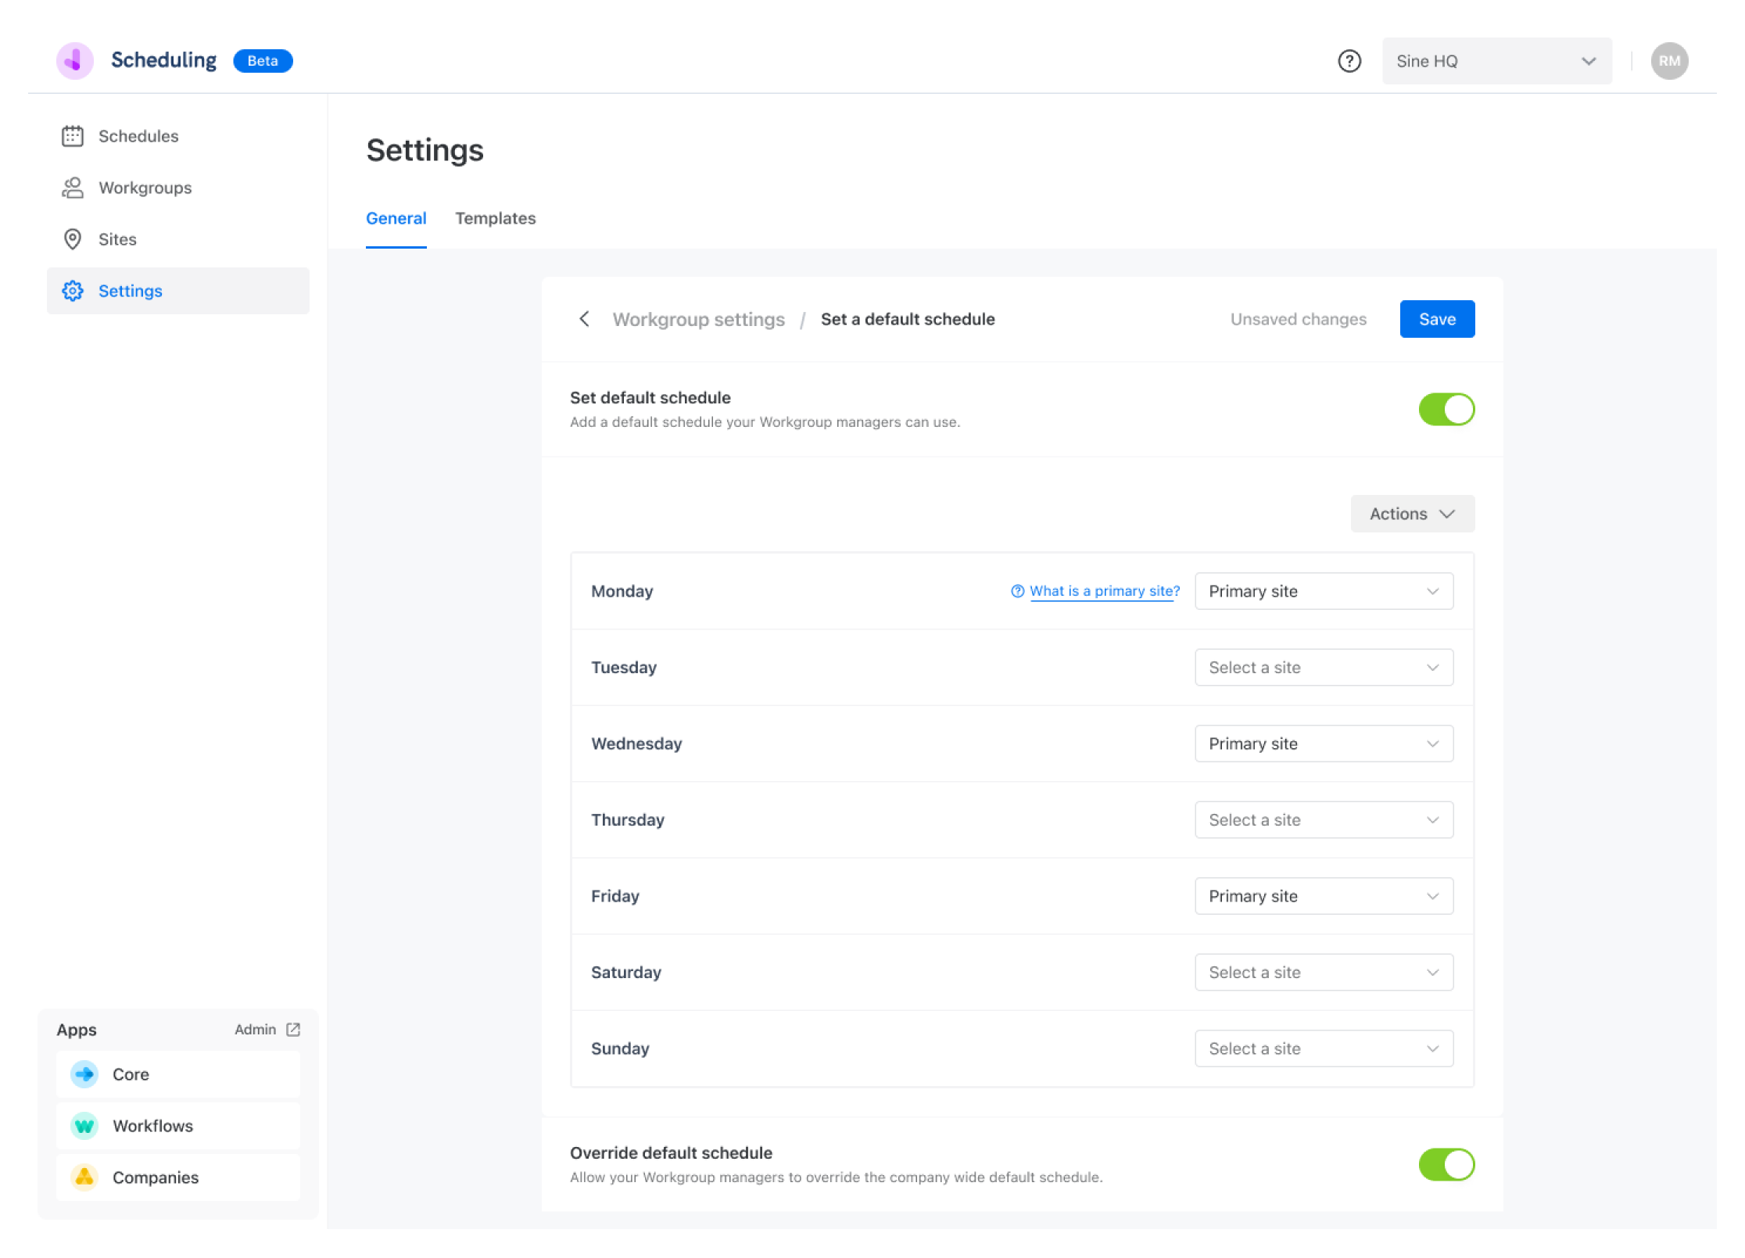Click the Workflows app icon
The image size is (1745, 1258).
tap(84, 1126)
